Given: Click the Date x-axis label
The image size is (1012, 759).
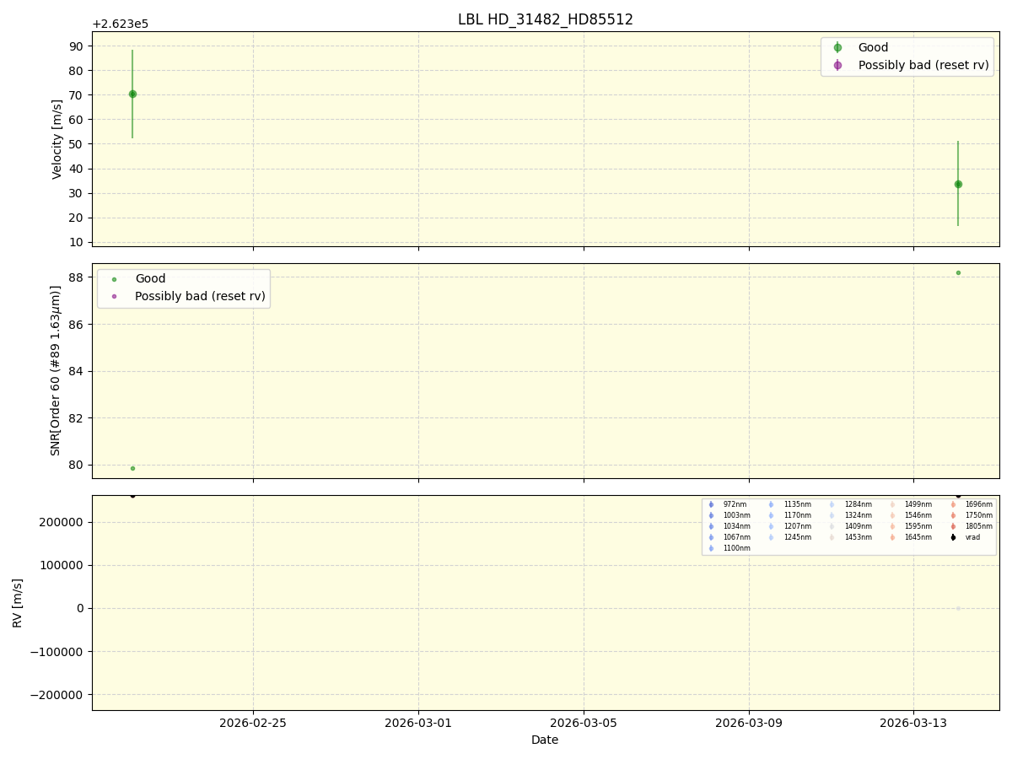Looking at the screenshot, I should click(x=545, y=740).
